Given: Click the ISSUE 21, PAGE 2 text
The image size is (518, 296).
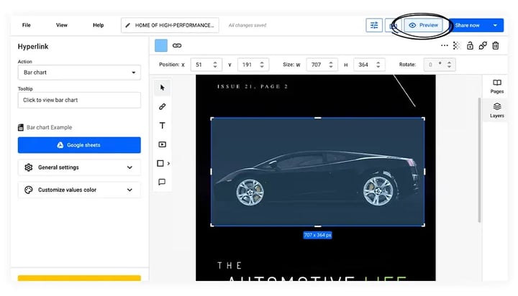Looking at the screenshot, I should click(x=253, y=86).
